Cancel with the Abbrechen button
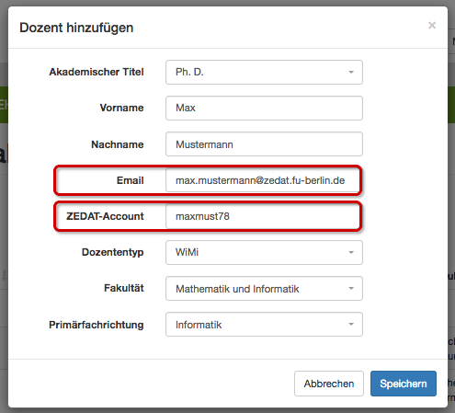 pyautogui.click(x=329, y=384)
